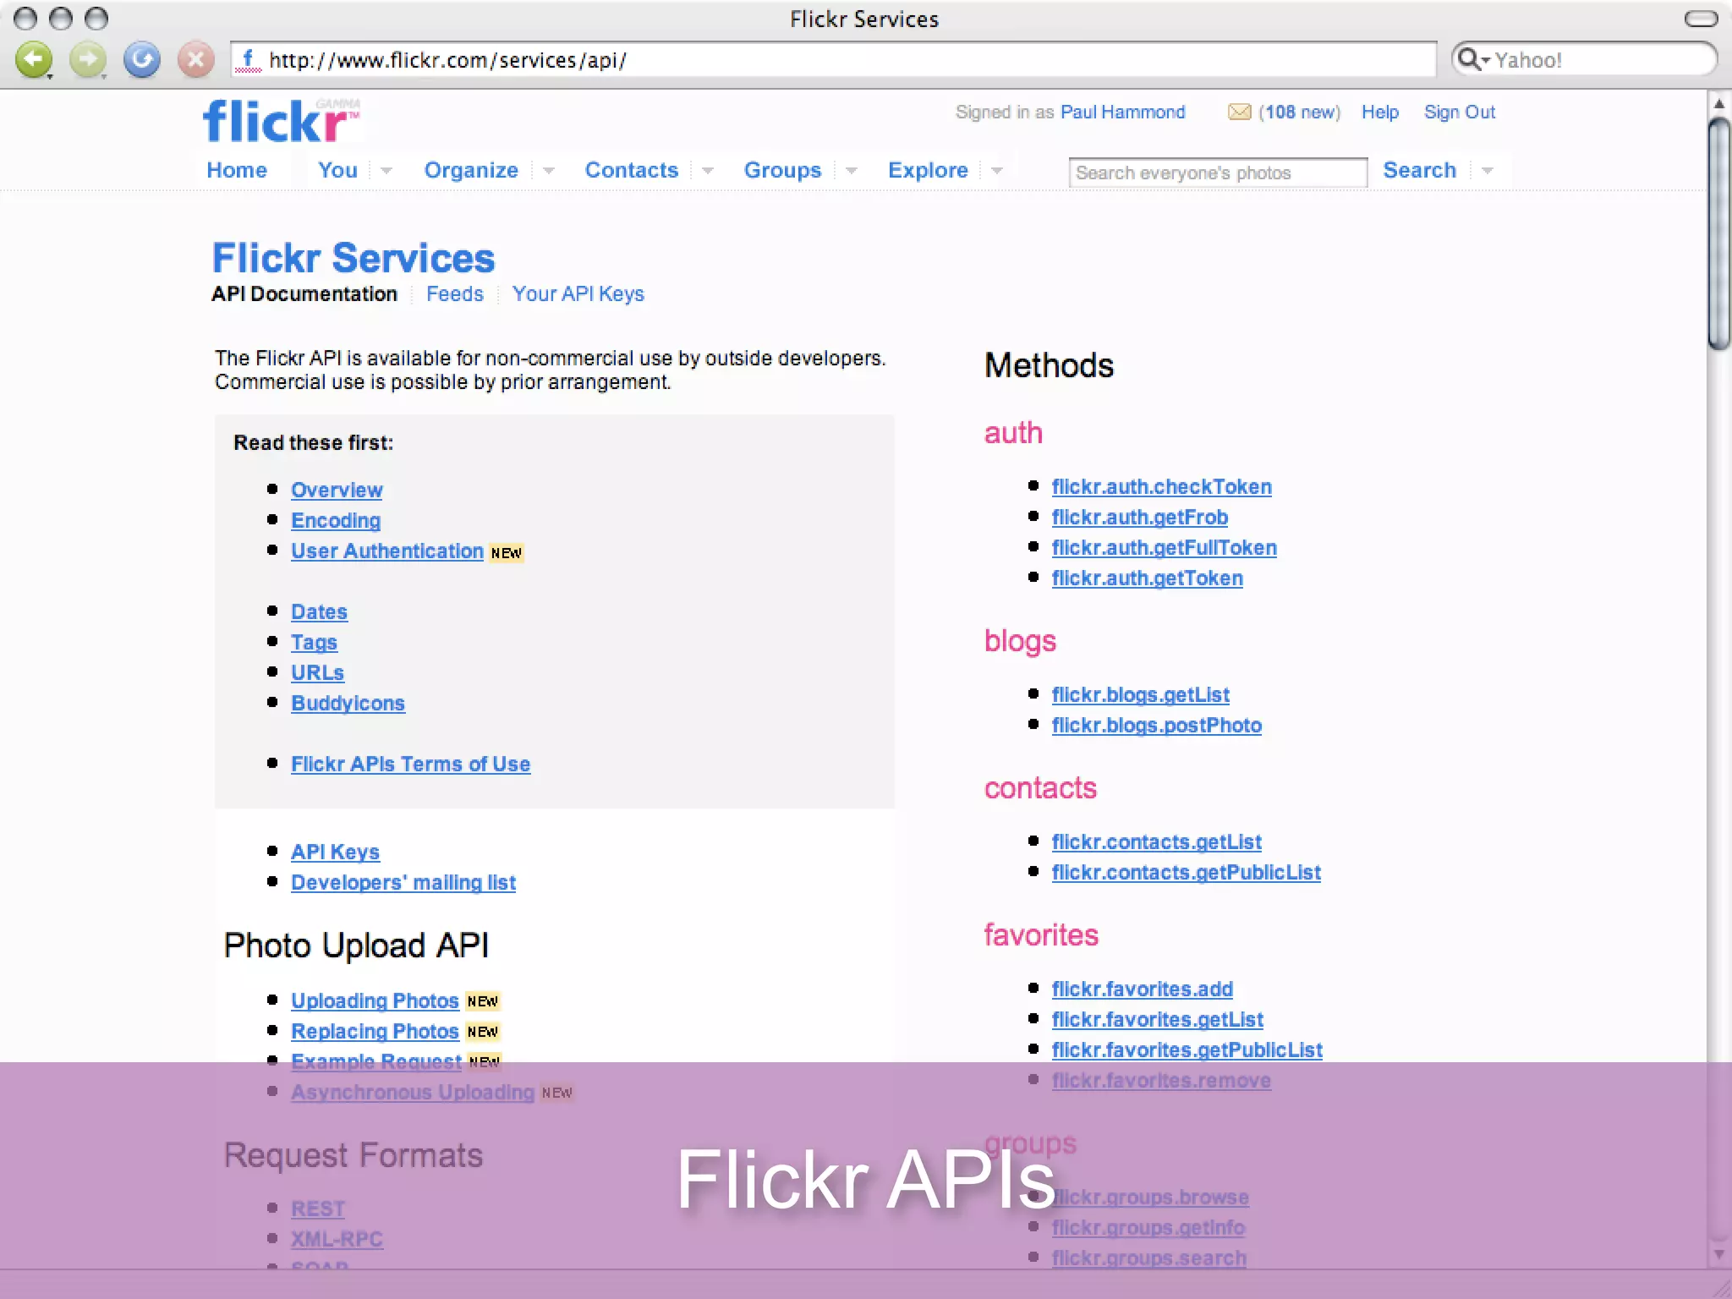Viewport: 1732px width, 1299px height.
Task: Open flickr.auth.getFrob method
Action: [x=1139, y=517]
